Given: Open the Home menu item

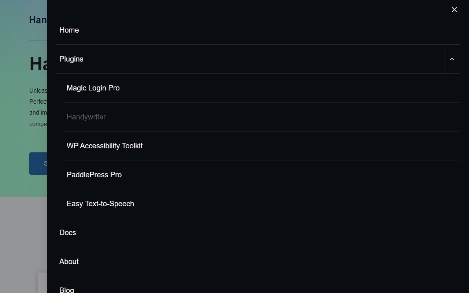Looking at the screenshot, I should point(69,30).
